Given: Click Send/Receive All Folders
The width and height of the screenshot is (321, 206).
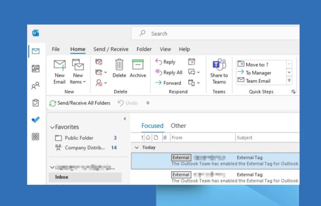Looking at the screenshot, I should (x=80, y=103).
